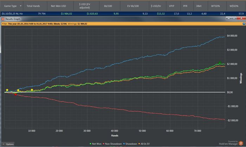Click the yellow star marker at 10 000 hands
This screenshot has height=147, width=246.
click(x=32, y=90)
